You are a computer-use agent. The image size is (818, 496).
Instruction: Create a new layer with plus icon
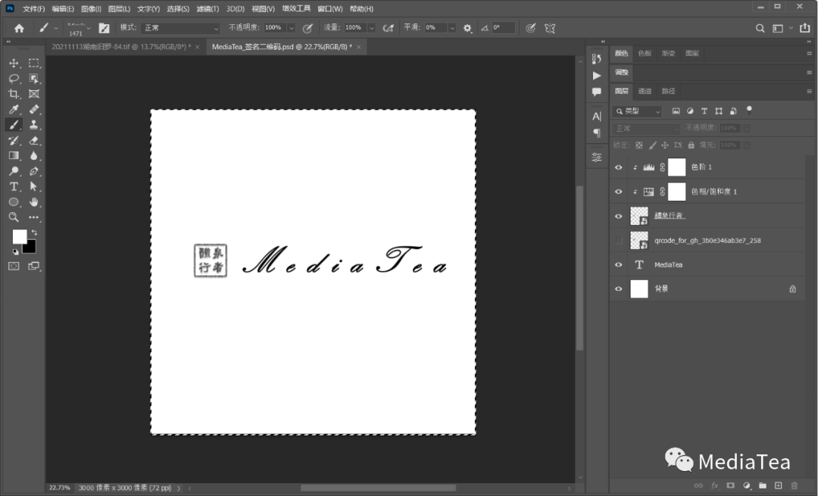pyautogui.click(x=779, y=485)
